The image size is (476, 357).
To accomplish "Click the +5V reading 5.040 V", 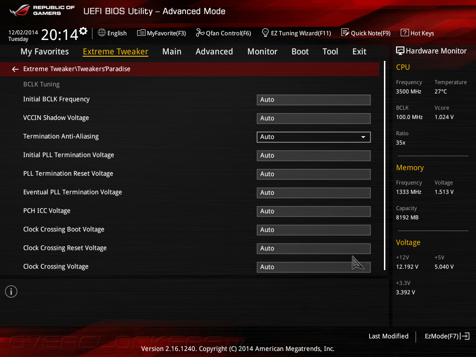I will pos(444,267).
